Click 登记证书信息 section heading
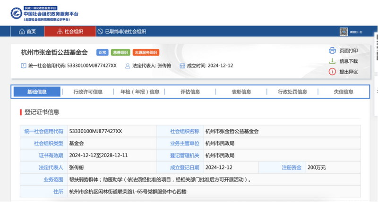Viewport: 378px width, 202px height. tap(42, 112)
